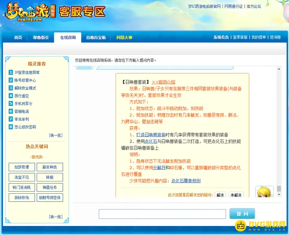Click the question input field
The height and width of the screenshot is (235, 289).
click(x=162, y=214)
